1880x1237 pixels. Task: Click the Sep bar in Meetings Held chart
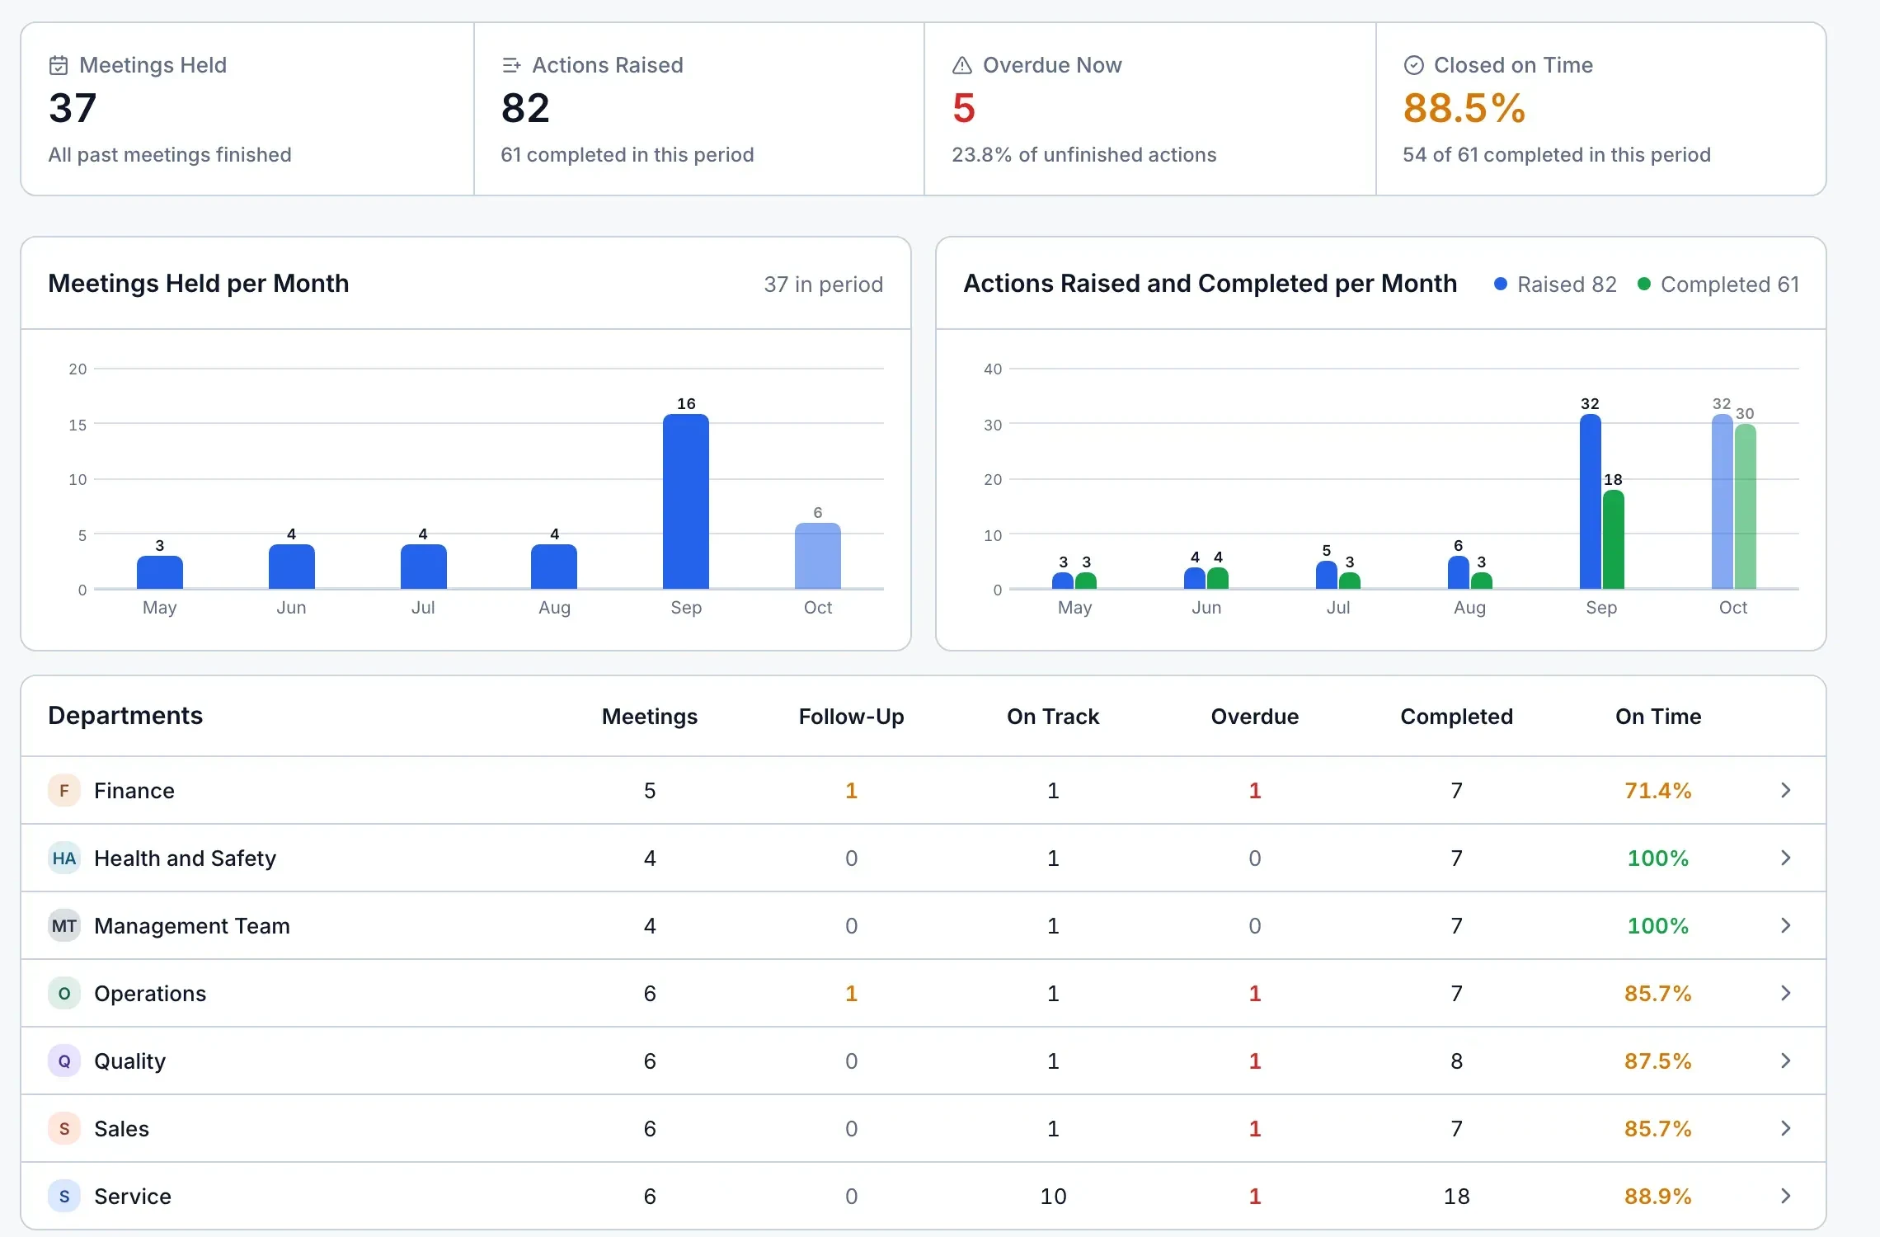(x=686, y=501)
